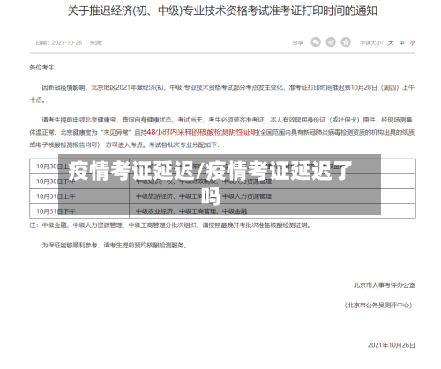Click the note starting 注：中级金融

coord(170,225)
